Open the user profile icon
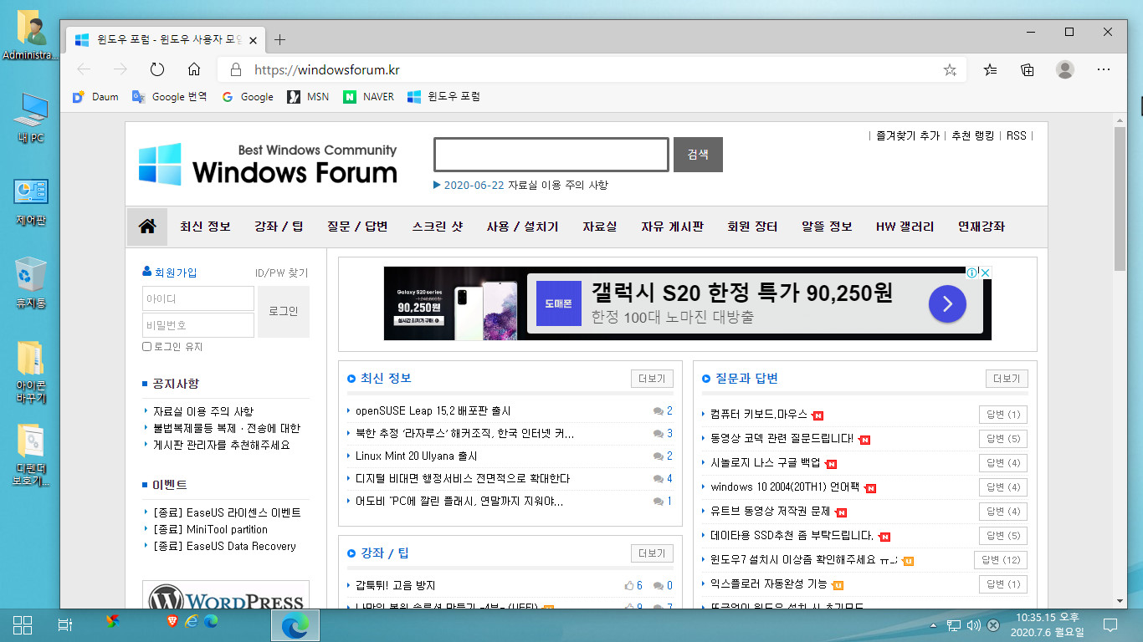 pyautogui.click(x=1064, y=69)
